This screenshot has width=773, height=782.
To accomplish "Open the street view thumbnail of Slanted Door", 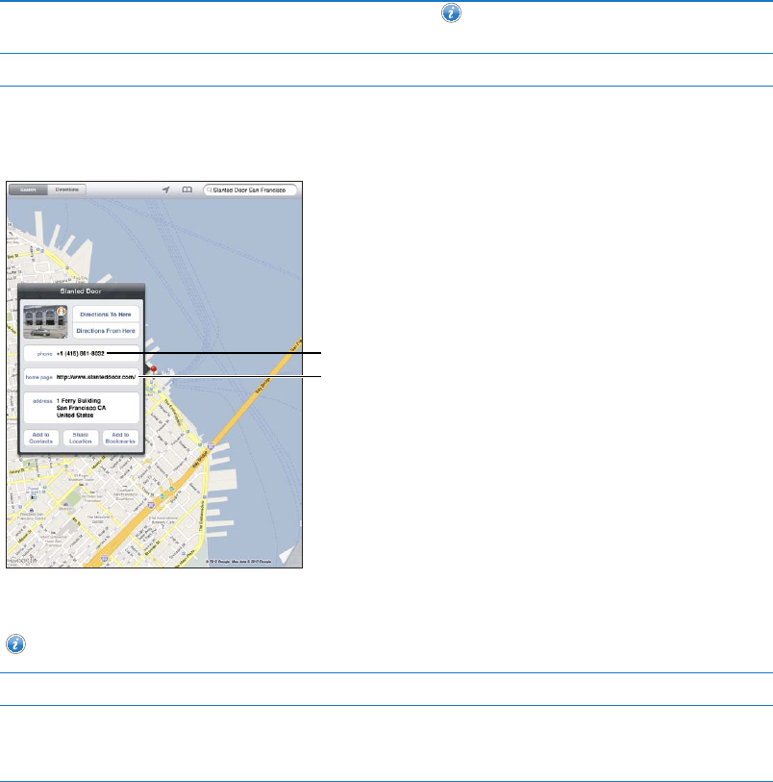I will tap(45, 322).
